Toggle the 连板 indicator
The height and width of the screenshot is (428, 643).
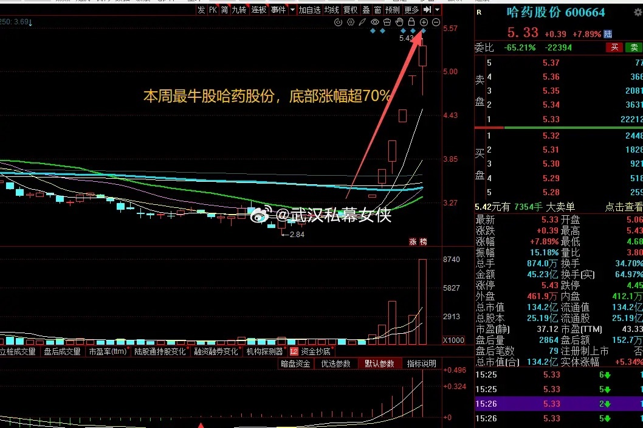coord(259,10)
